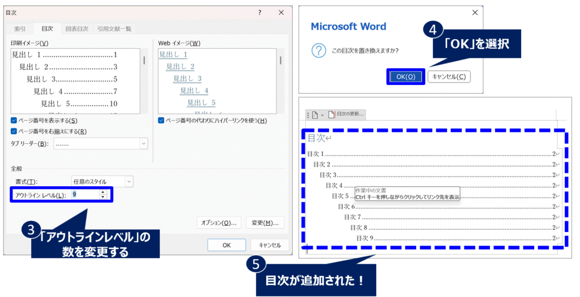Expand the arrow beside the TOC icon
The image size is (580, 297).
(x=322, y=115)
